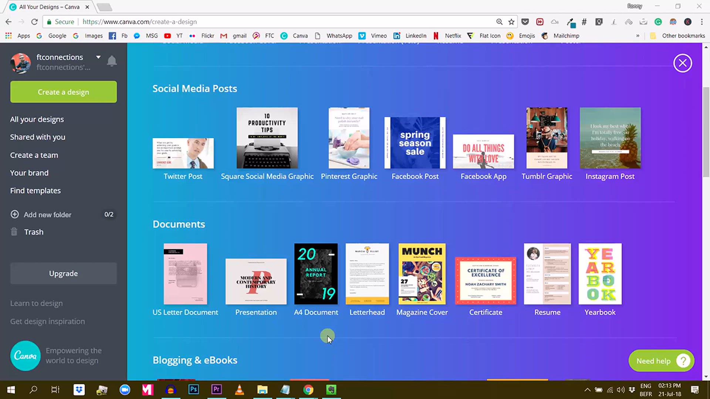The image size is (710, 399).
Task: Select Create a team in the sidebar
Action: (x=34, y=155)
